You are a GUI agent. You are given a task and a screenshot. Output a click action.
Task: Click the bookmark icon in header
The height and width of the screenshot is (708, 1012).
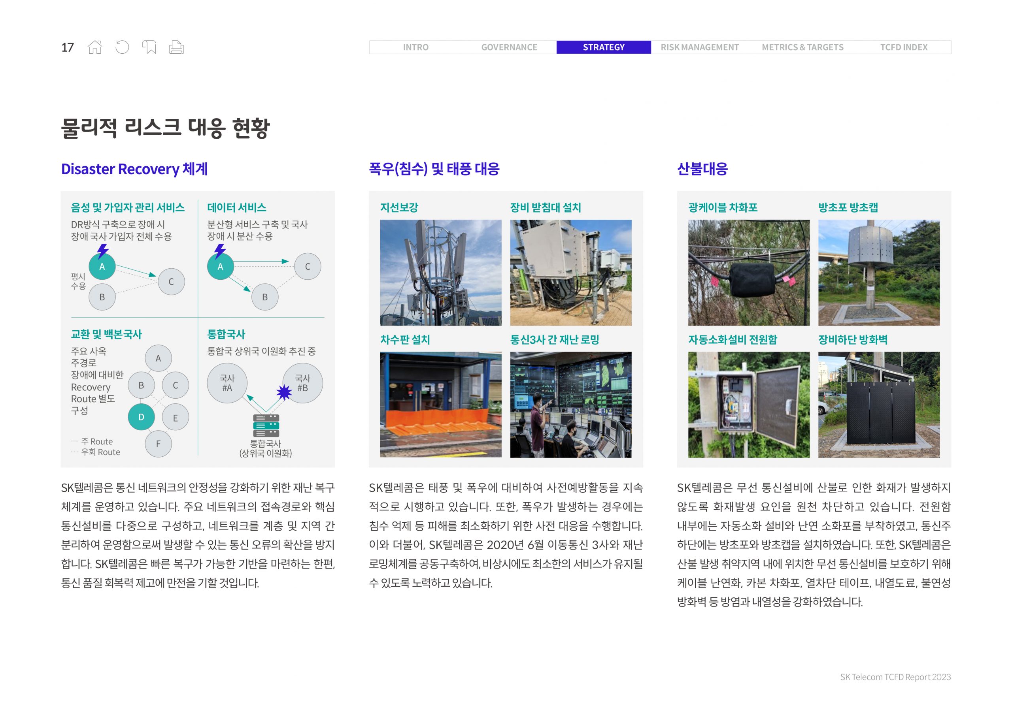(149, 47)
